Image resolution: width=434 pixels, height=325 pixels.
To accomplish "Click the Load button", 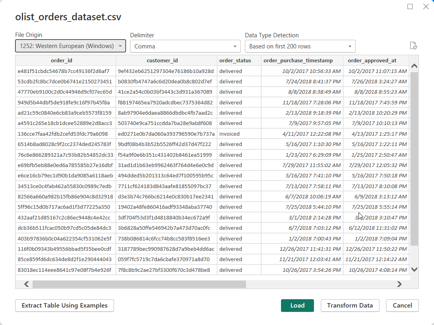I will (297, 306).
